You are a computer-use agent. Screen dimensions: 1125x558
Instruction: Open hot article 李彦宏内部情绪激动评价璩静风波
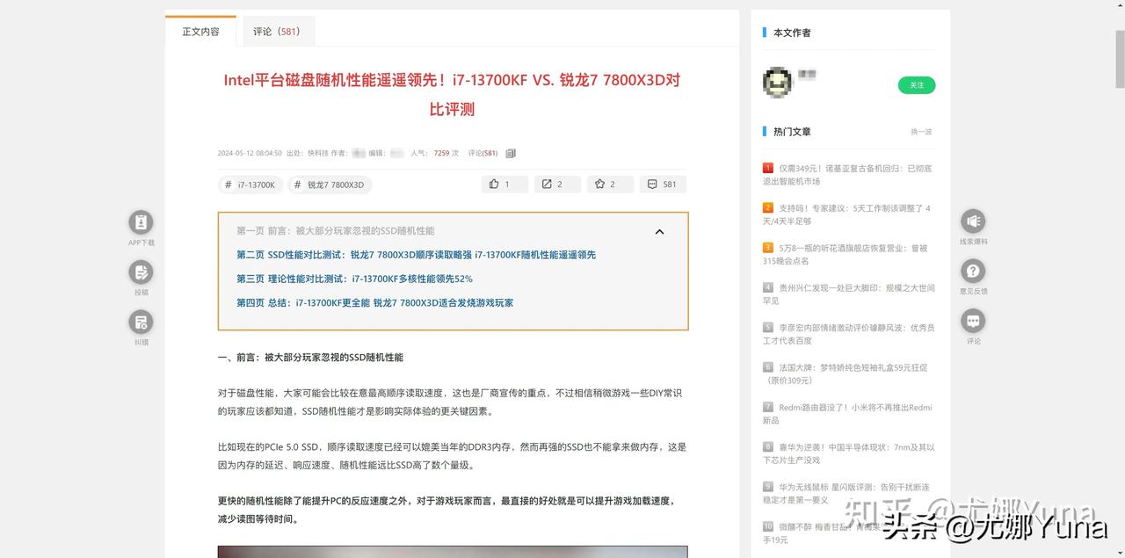pos(847,334)
